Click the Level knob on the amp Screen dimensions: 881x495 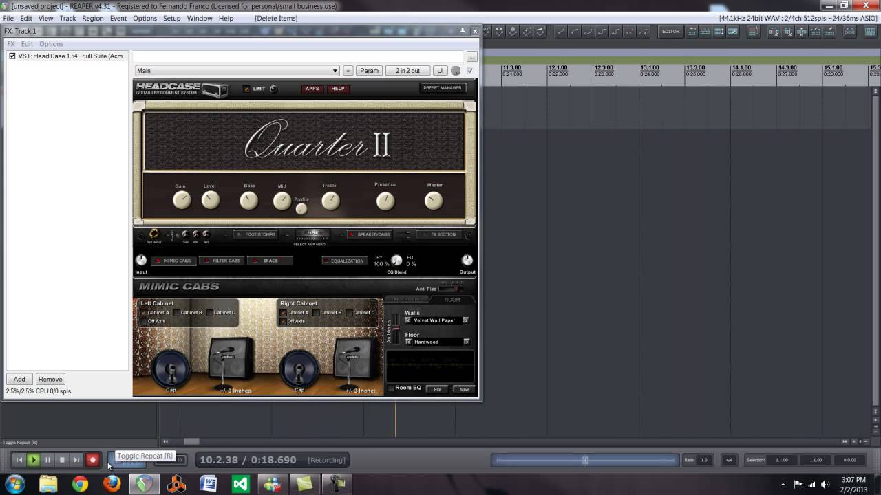[x=211, y=200]
